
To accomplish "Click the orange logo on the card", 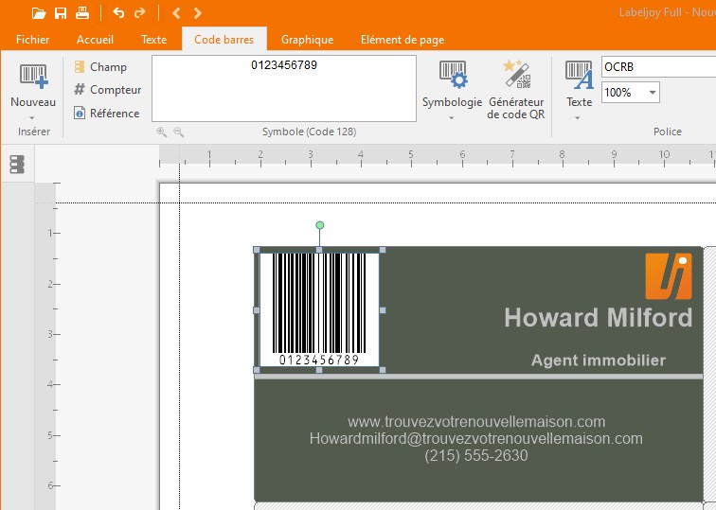I will coord(669,276).
